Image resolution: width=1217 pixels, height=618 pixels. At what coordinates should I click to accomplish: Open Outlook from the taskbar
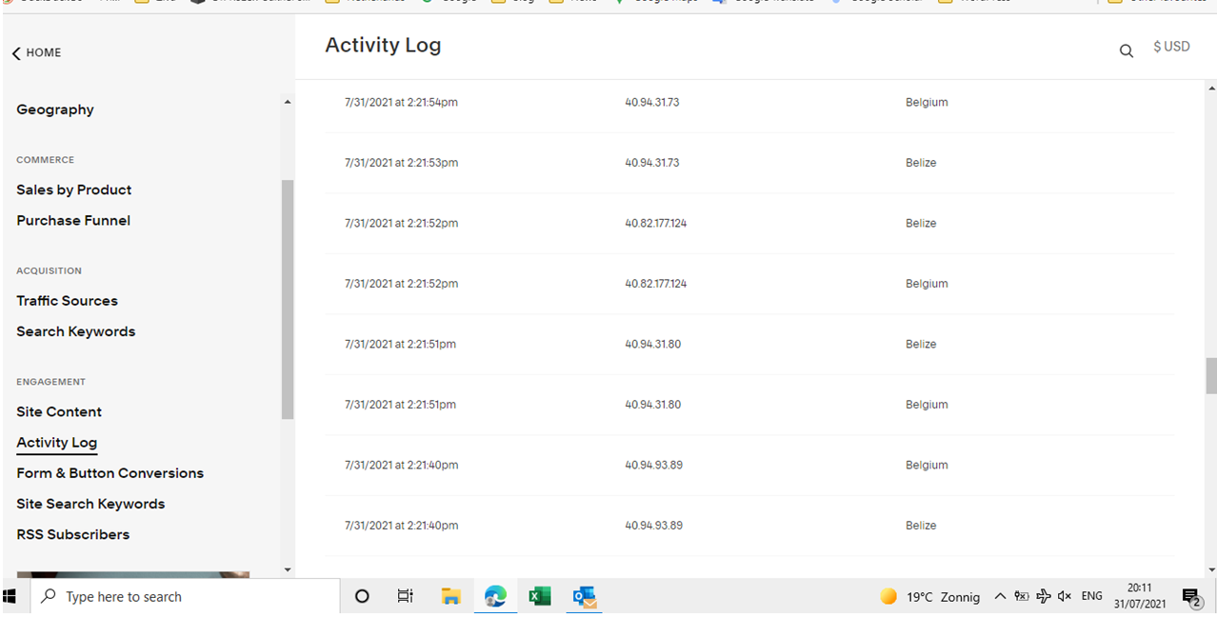tap(584, 597)
